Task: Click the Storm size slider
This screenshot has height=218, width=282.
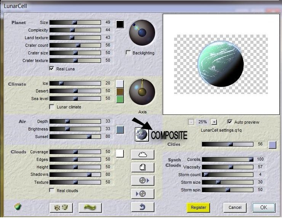Action: (228, 182)
